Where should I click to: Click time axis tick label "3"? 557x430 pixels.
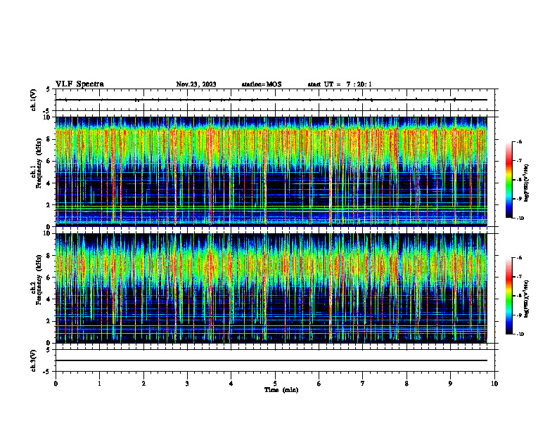click(187, 384)
